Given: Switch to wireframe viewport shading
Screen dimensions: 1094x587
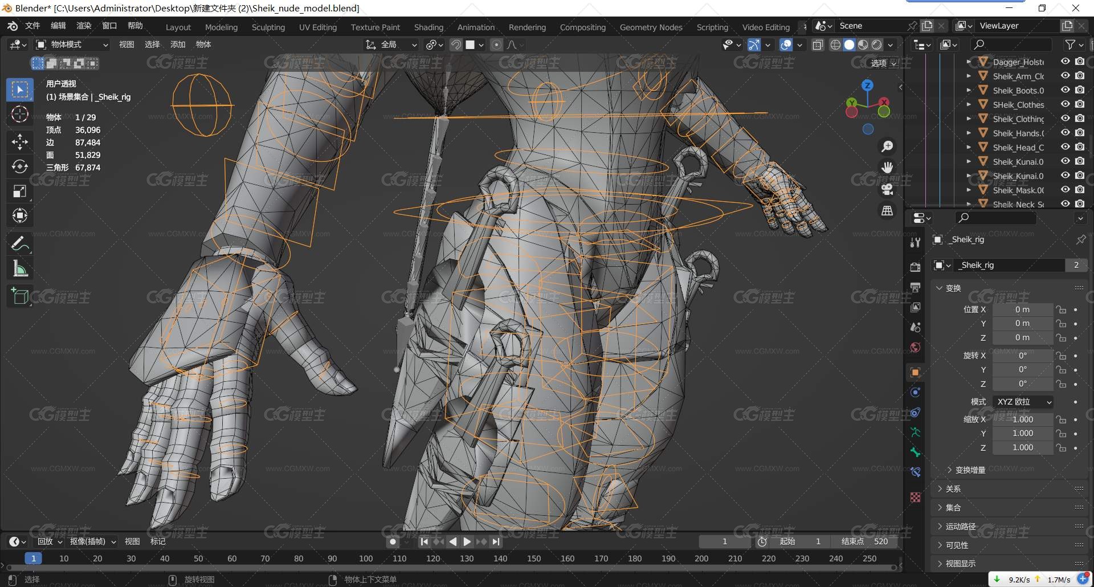Looking at the screenshot, I should (x=835, y=45).
